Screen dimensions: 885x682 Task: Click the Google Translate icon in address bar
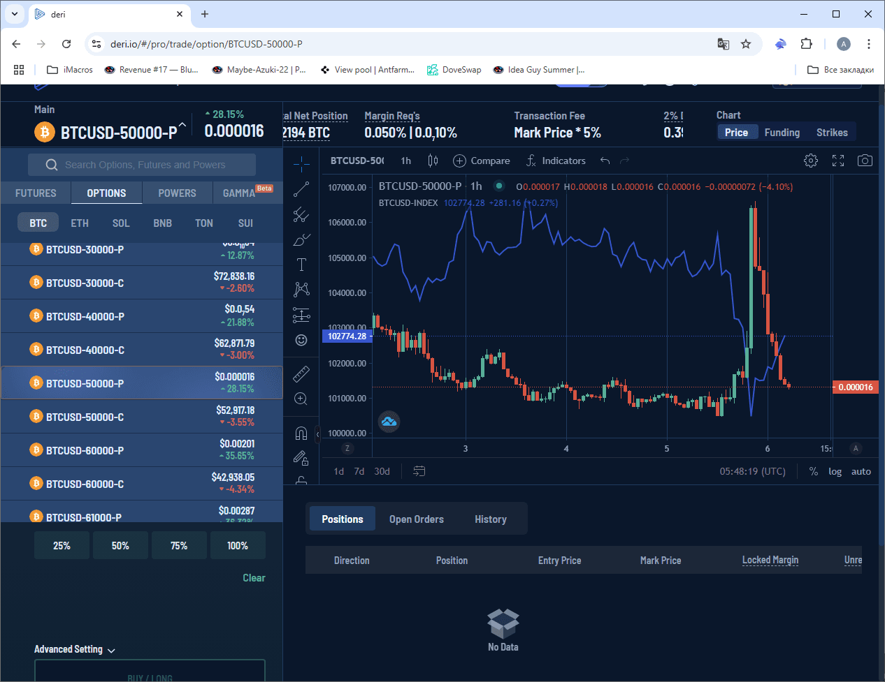coord(724,44)
